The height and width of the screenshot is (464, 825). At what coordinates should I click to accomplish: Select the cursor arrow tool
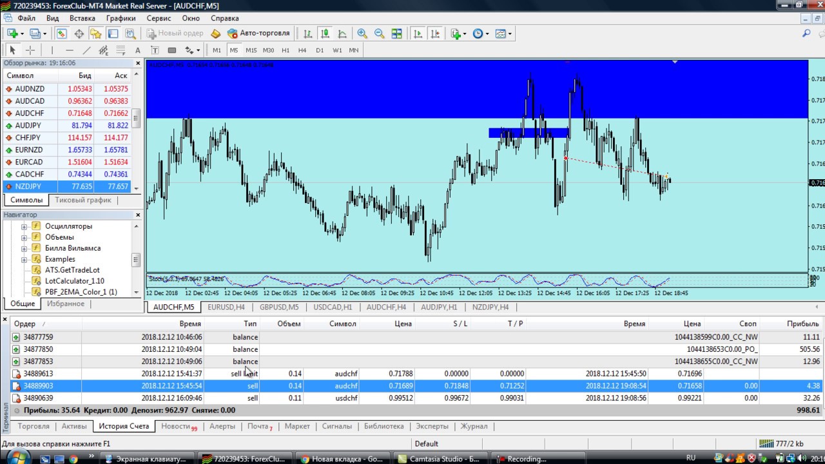coord(12,50)
